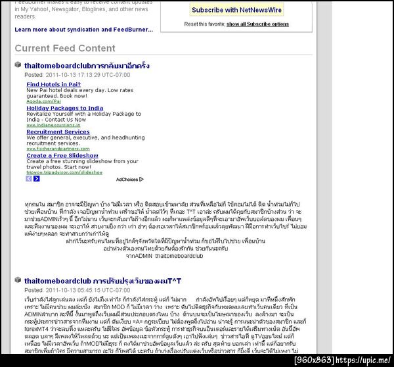Click the first post date 2011-10-13 17:13:29
Image resolution: width=394 pixels, height=367 pixels.
click(88, 75)
